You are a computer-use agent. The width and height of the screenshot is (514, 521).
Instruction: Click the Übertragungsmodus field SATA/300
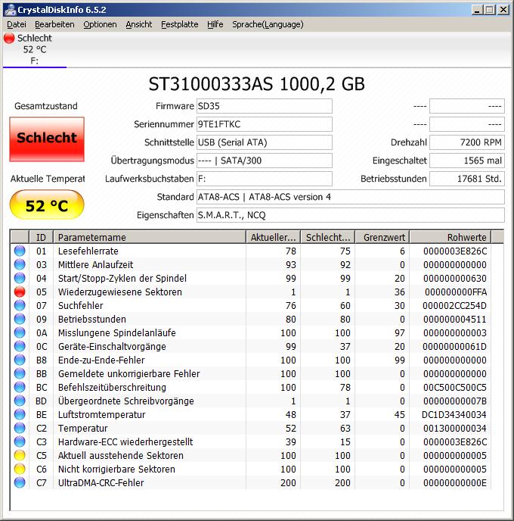click(265, 161)
